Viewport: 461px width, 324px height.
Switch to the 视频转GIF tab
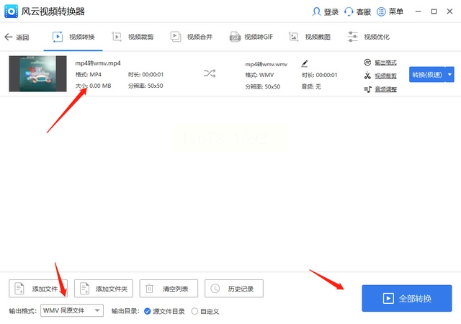coord(251,37)
